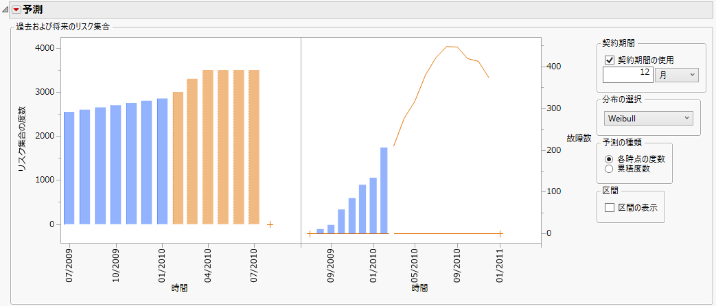Image resolution: width=716 pixels, height=306 pixels.
Task: Open the 月 time unit dropdown
Action: pyautogui.click(x=677, y=75)
